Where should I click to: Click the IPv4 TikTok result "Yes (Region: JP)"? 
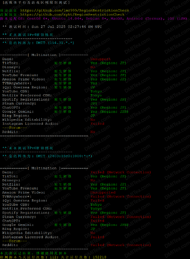[x=108, y=63]
